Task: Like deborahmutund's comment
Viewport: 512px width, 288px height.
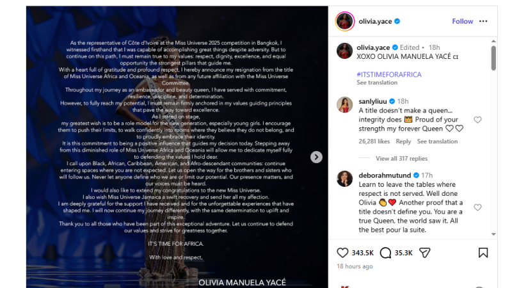Action: point(477,207)
